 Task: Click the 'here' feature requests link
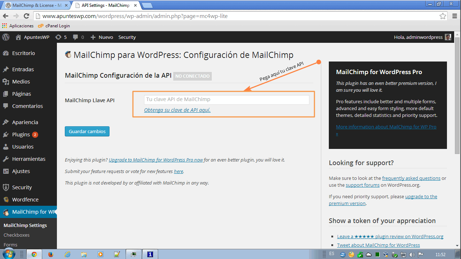(178, 171)
